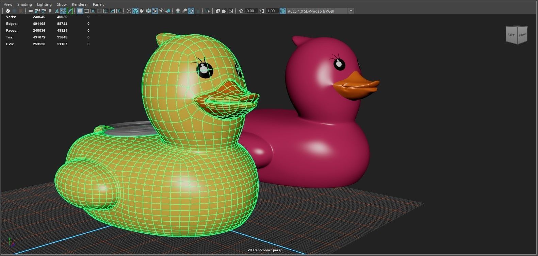538x256 pixels.
Task: Click the Depth of Field icon
Action: point(197,11)
